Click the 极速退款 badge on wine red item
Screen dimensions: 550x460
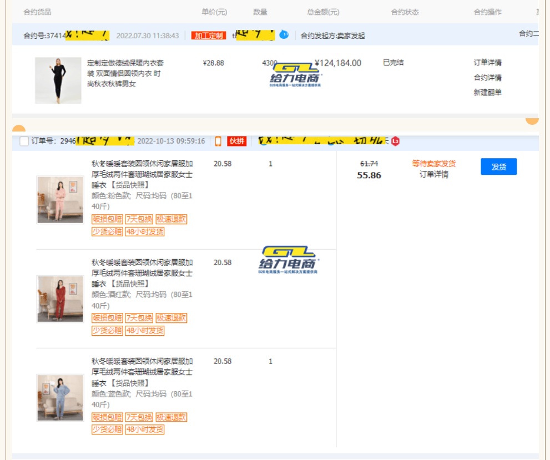pyautogui.click(x=171, y=318)
